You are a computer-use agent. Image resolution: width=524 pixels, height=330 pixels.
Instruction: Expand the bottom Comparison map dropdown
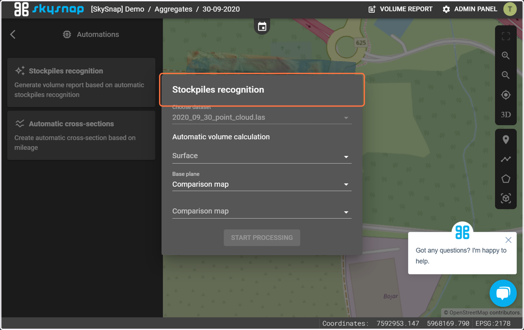tap(262, 211)
